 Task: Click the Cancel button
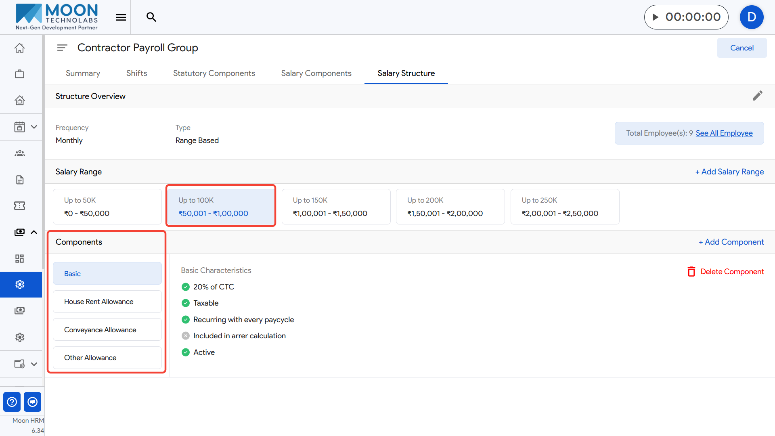point(741,48)
